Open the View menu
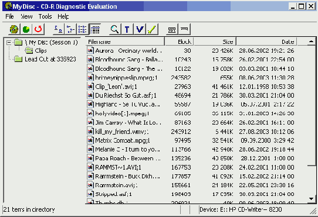 26,16
